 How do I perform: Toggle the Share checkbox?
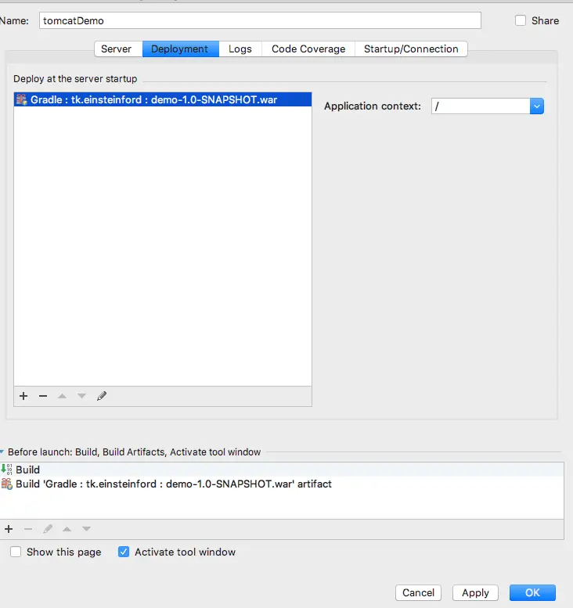coord(521,20)
